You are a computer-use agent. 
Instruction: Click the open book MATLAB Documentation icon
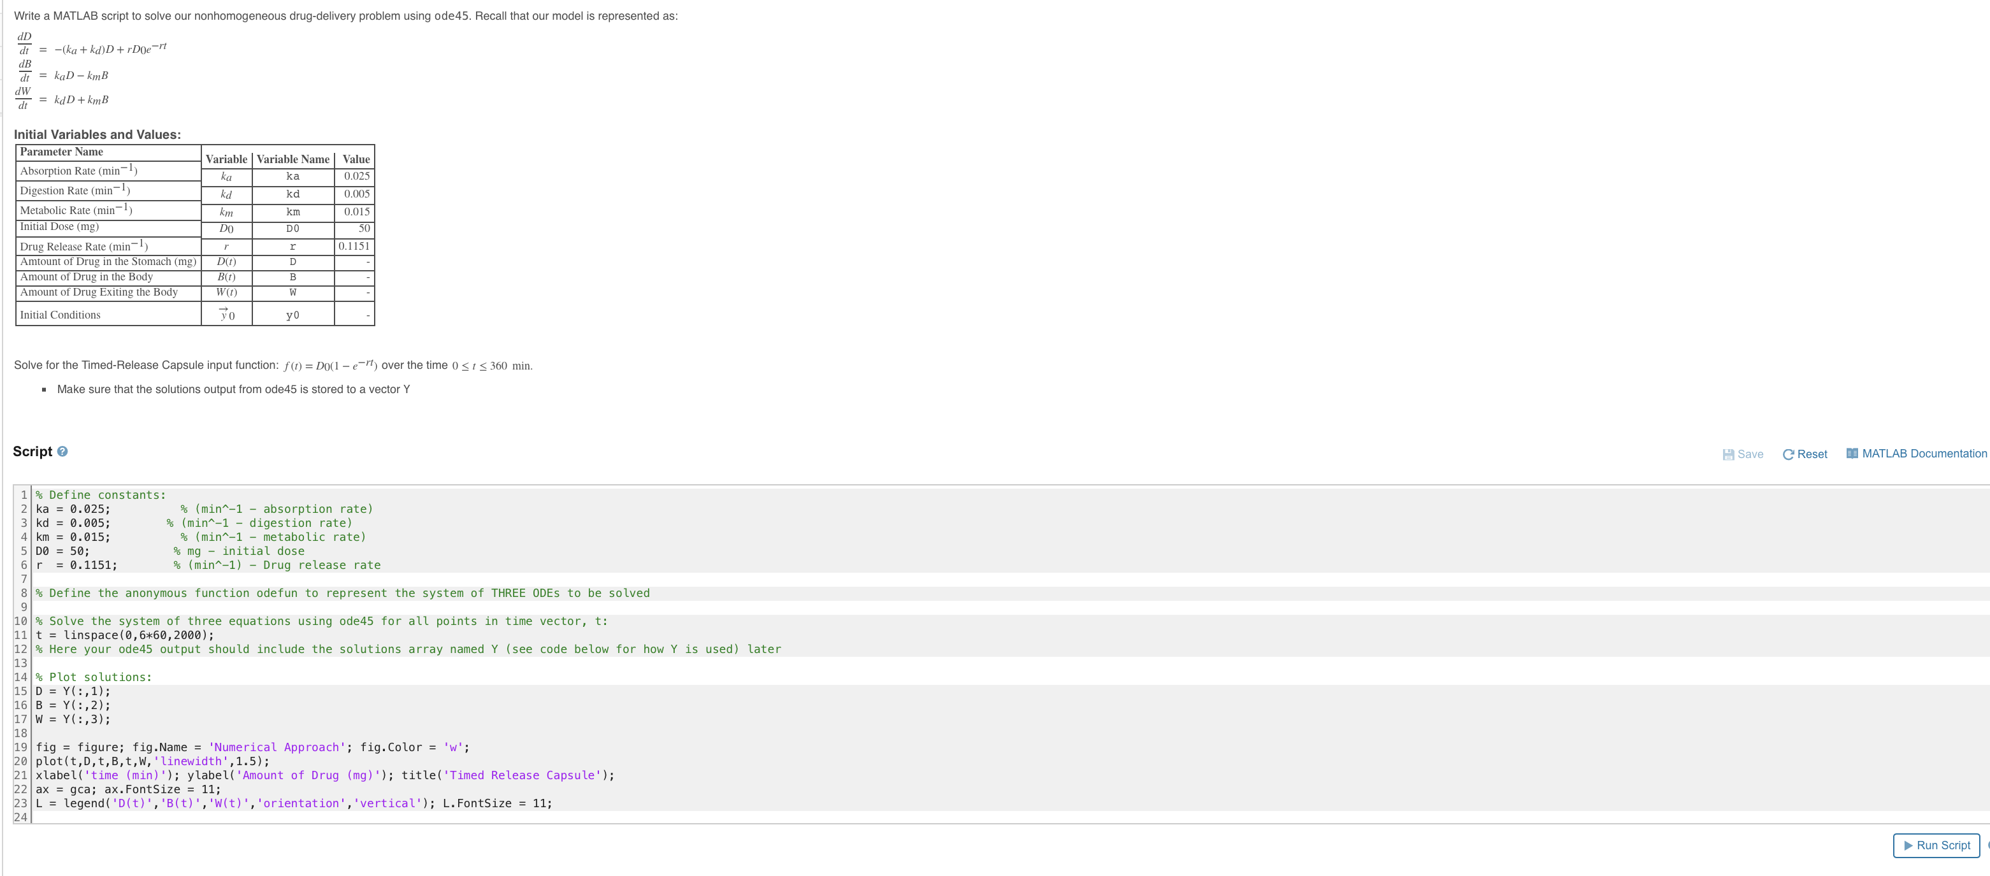[1852, 454]
